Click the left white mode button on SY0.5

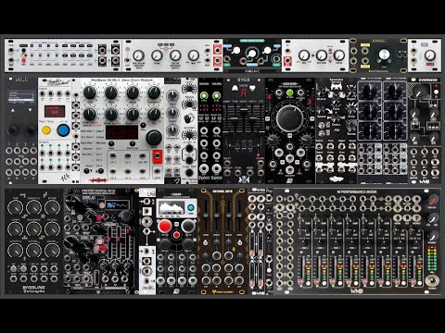[235, 89]
